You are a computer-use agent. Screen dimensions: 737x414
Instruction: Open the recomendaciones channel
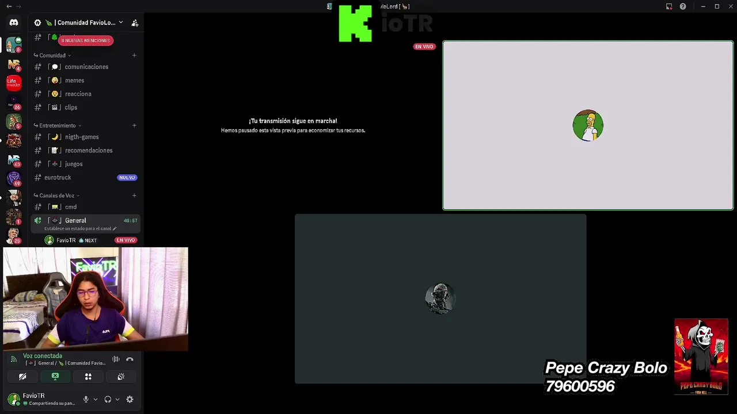(x=86, y=151)
